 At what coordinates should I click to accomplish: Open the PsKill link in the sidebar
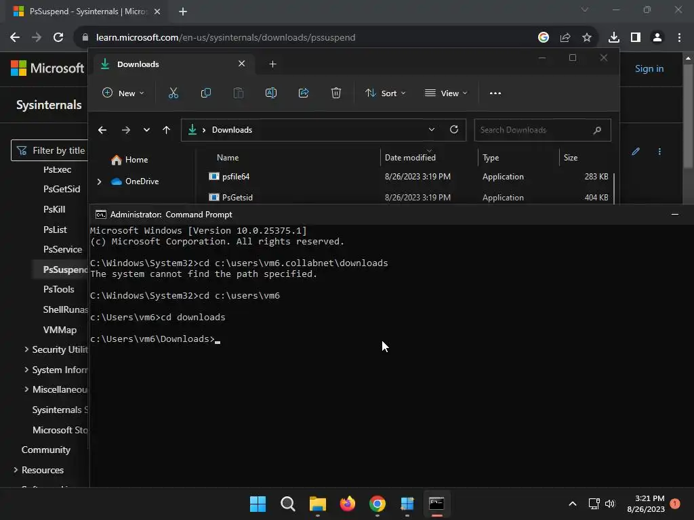pos(54,209)
